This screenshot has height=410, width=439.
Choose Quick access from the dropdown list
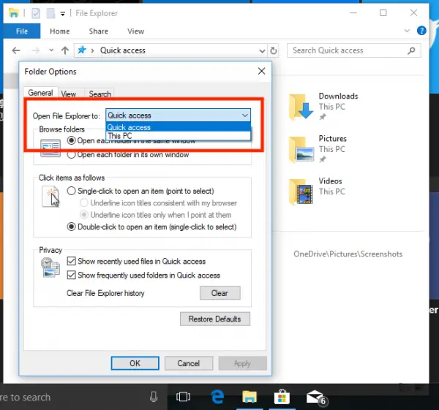[178, 127]
